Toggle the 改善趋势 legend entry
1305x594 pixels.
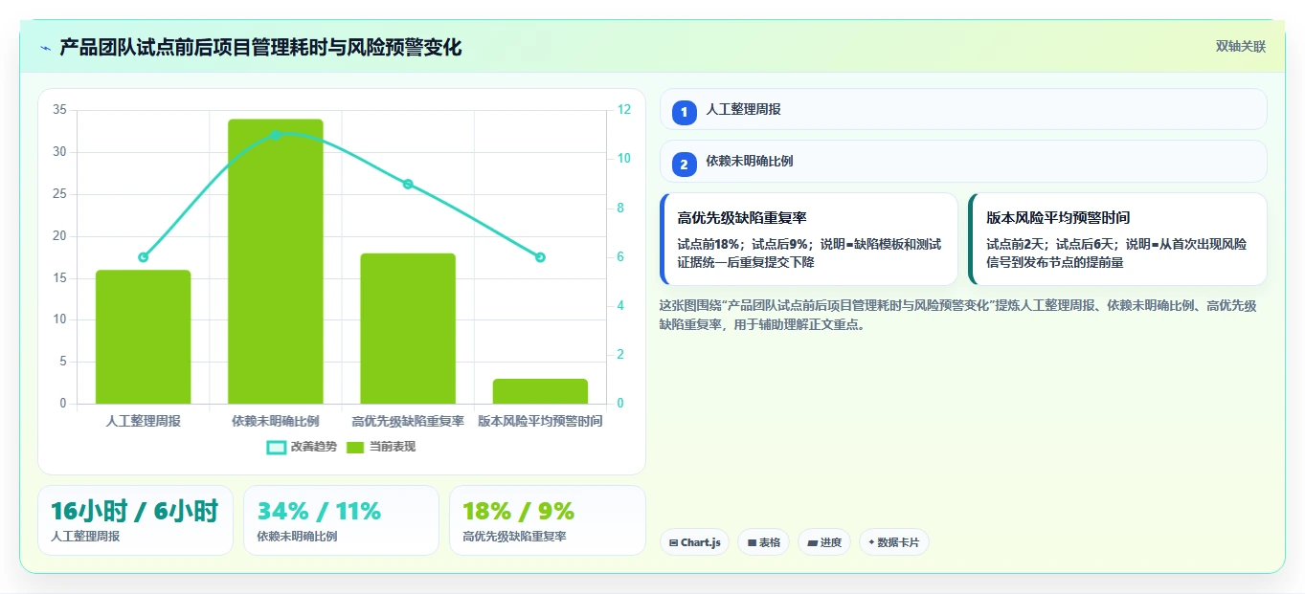pyautogui.click(x=302, y=447)
